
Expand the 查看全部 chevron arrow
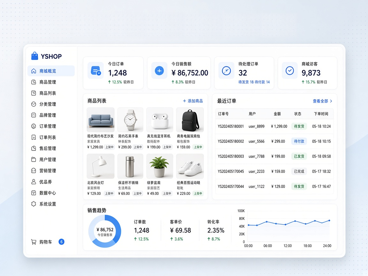(x=331, y=101)
